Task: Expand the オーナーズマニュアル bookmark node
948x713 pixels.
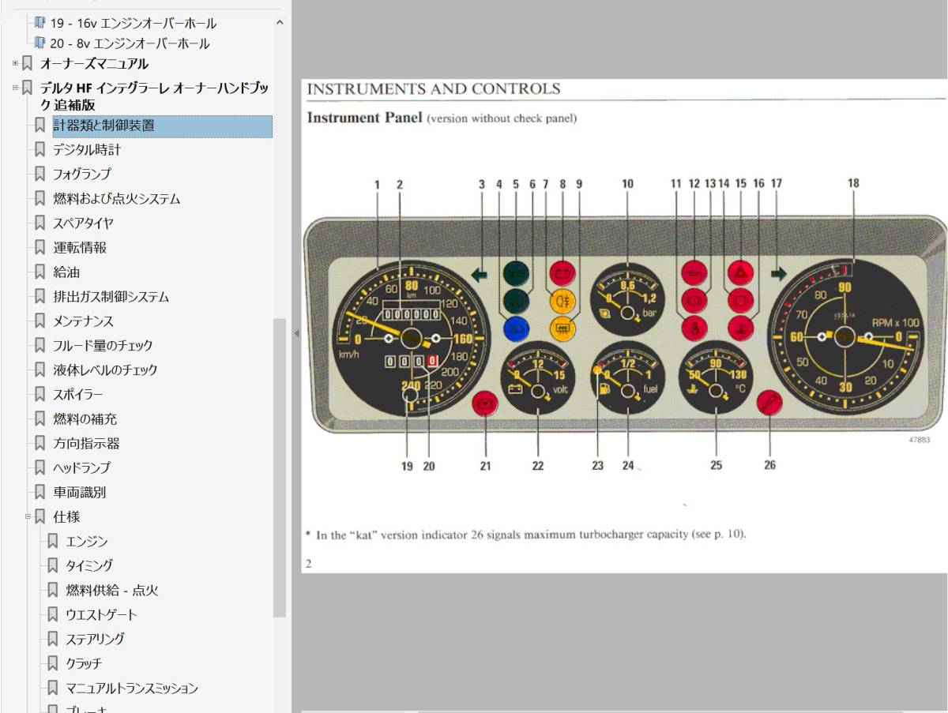Action: click(x=15, y=63)
